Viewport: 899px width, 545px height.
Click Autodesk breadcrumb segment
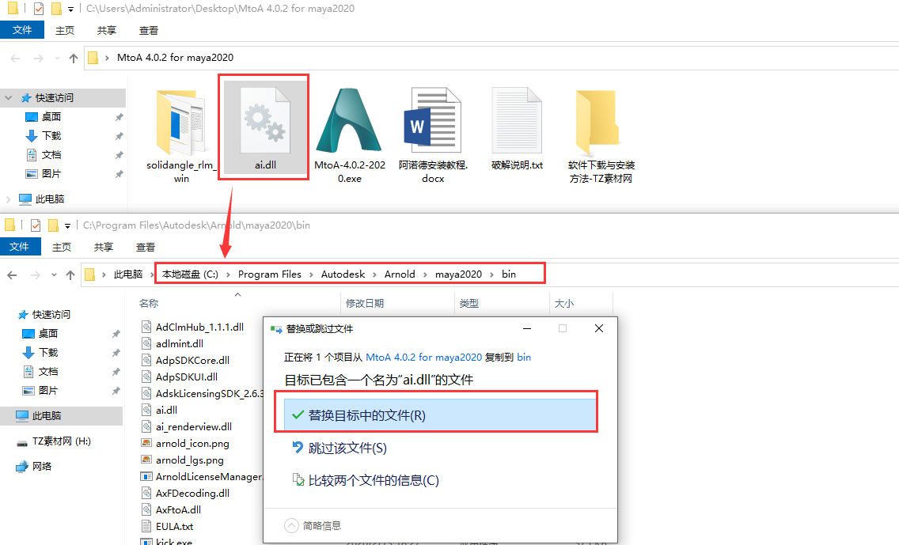pos(343,274)
